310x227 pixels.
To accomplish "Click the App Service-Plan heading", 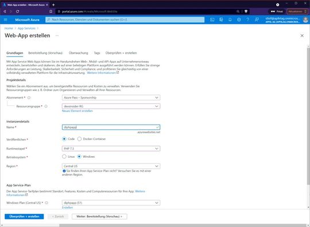I will pos(18,185).
